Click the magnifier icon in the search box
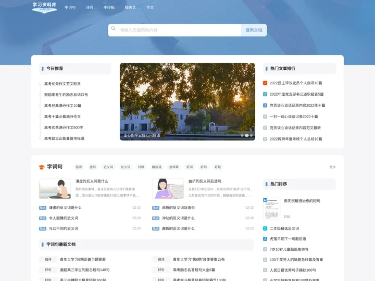This screenshot has width=375, height=281. point(113,29)
